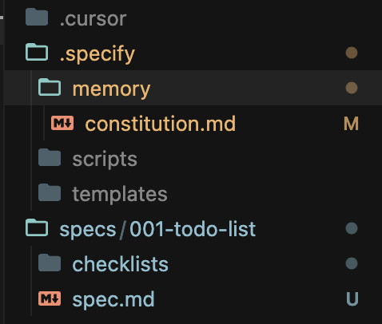Click the checklists folder icon
Viewport: 382px width, 324px height.
50,263
